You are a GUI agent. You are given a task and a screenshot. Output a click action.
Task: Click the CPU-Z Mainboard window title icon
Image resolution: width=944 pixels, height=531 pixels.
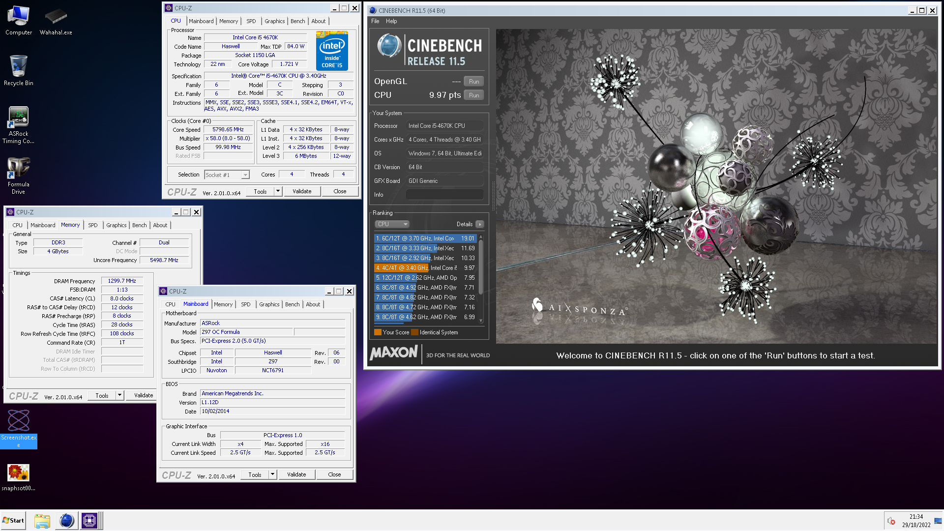pos(163,291)
